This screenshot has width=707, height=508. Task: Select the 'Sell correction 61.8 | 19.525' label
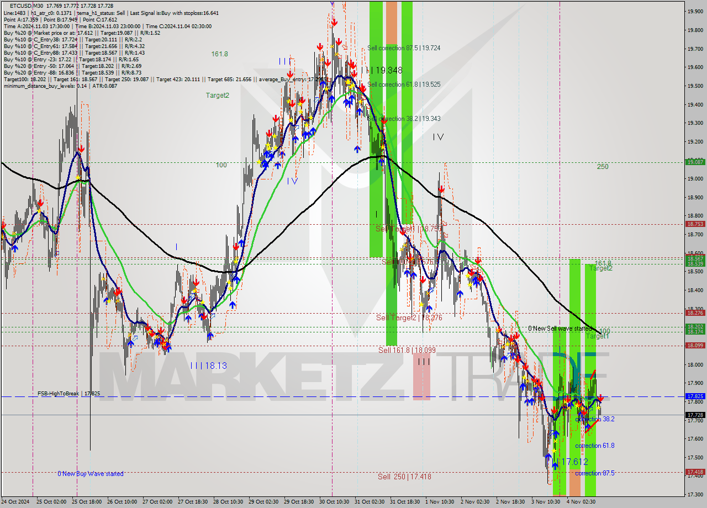pos(404,84)
